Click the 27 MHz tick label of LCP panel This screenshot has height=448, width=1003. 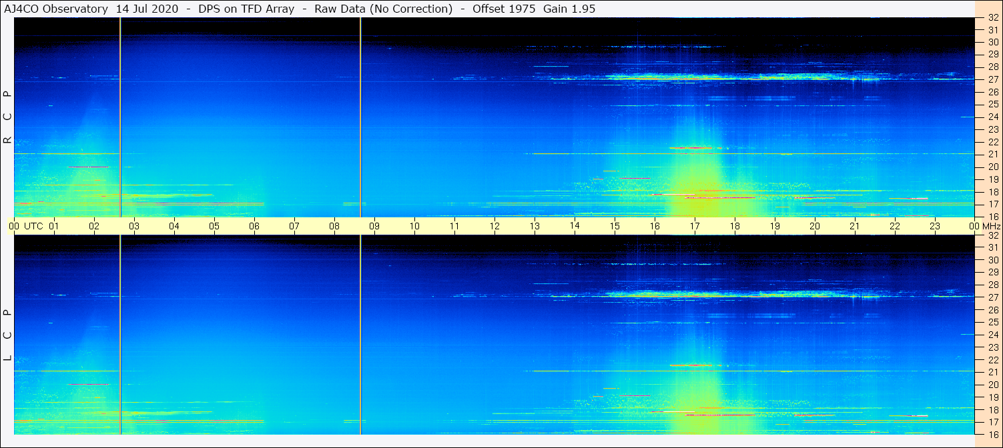tap(992, 297)
